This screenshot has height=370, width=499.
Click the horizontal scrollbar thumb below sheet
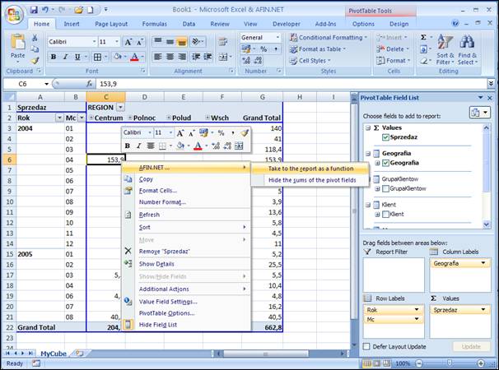click(266, 354)
